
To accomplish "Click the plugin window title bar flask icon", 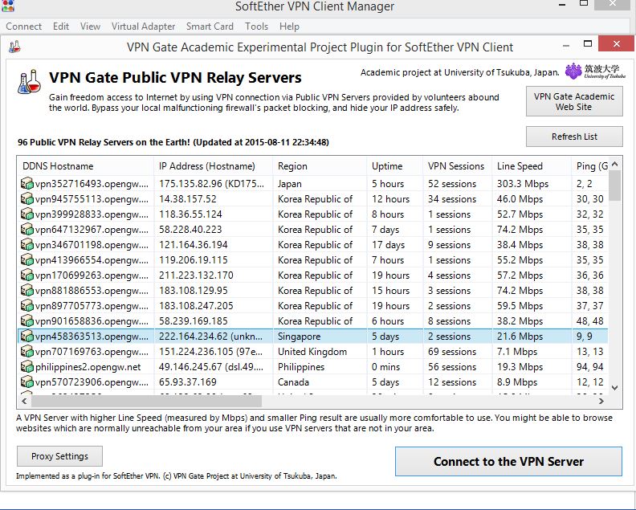I will [x=14, y=47].
